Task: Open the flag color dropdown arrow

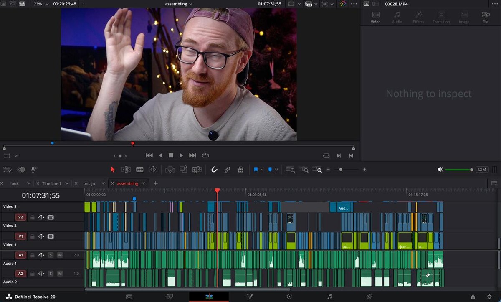Action: coord(262,170)
